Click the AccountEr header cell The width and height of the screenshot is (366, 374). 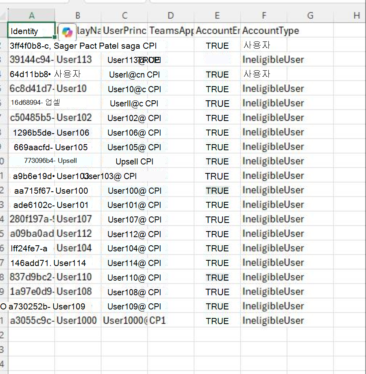click(x=217, y=30)
